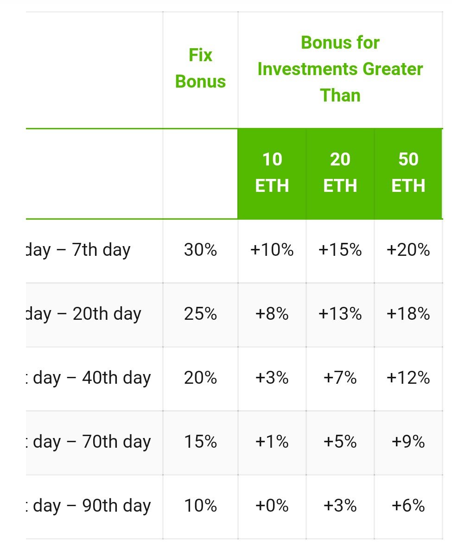
Task: Select the 40th day row label
Action: coord(89,378)
